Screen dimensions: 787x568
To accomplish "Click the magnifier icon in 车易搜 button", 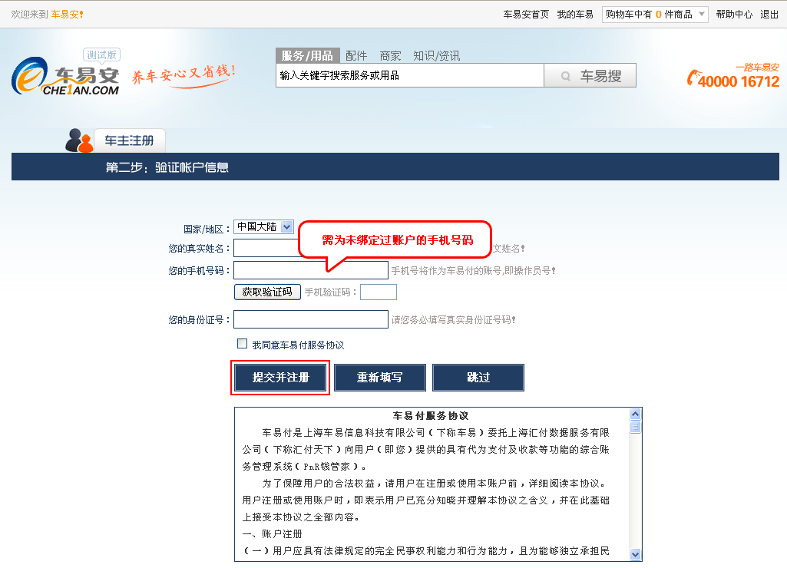I will (566, 76).
